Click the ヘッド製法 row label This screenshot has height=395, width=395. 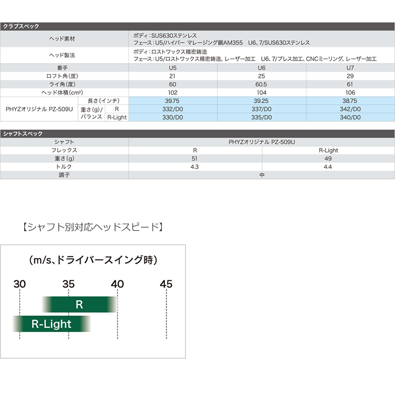pyautogui.click(x=64, y=55)
